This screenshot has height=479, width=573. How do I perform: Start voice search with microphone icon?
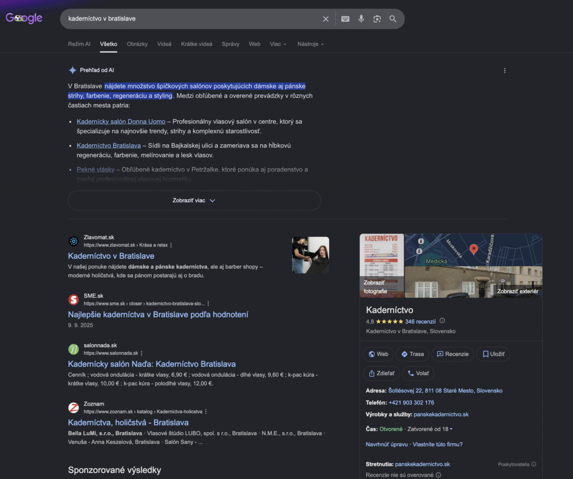tap(361, 19)
